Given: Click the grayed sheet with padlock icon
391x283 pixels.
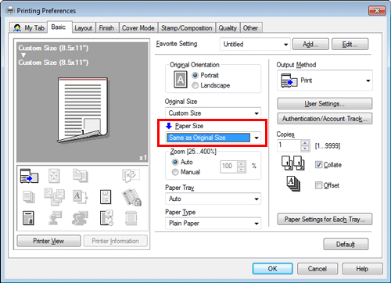Looking at the screenshot, I should coord(131,197).
